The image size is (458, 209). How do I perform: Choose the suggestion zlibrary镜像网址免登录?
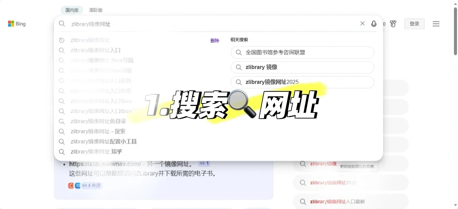(98, 121)
